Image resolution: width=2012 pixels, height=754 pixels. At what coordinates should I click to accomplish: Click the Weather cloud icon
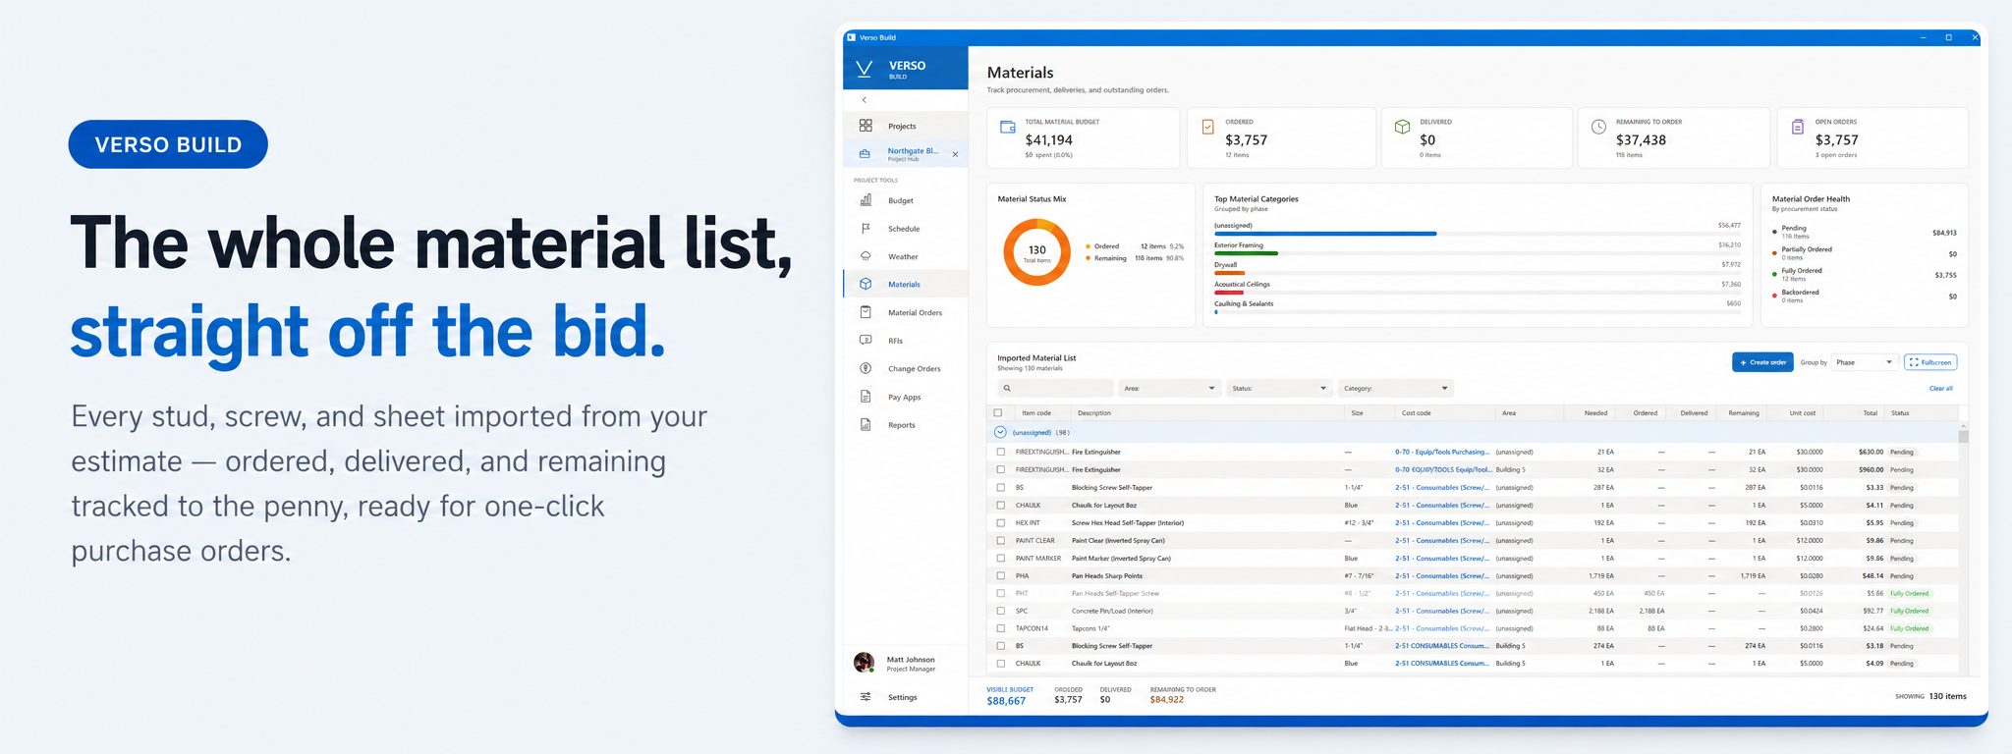tap(866, 256)
